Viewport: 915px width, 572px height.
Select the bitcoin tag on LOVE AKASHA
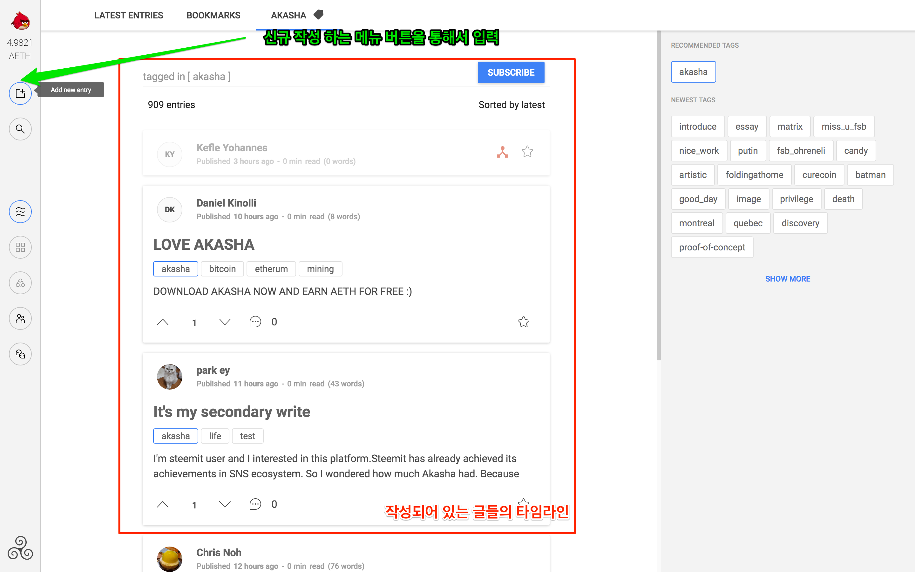(222, 269)
